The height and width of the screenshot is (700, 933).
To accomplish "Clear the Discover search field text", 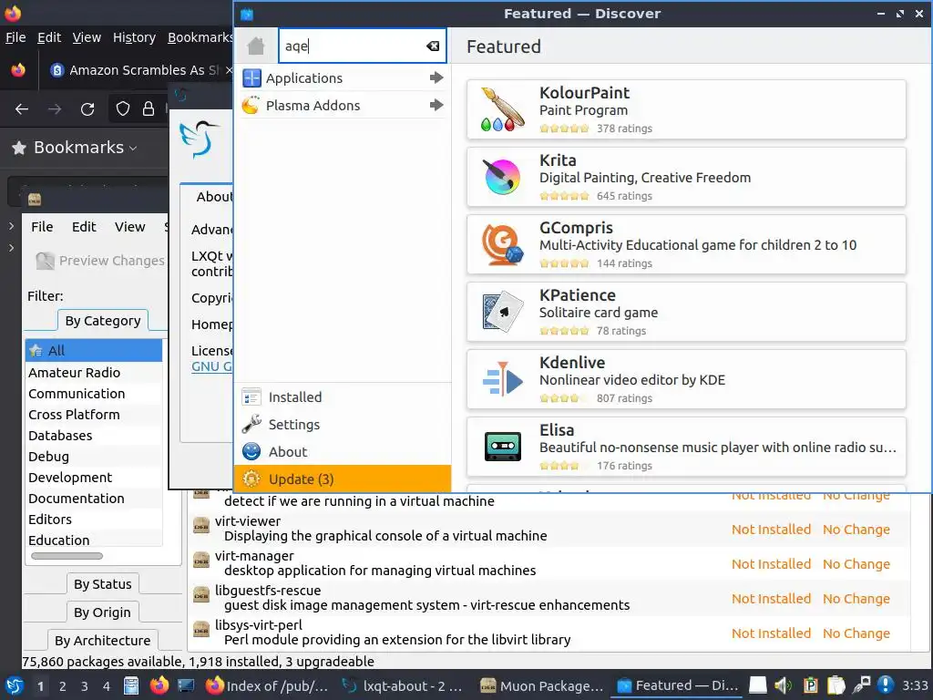I will 433,46.
